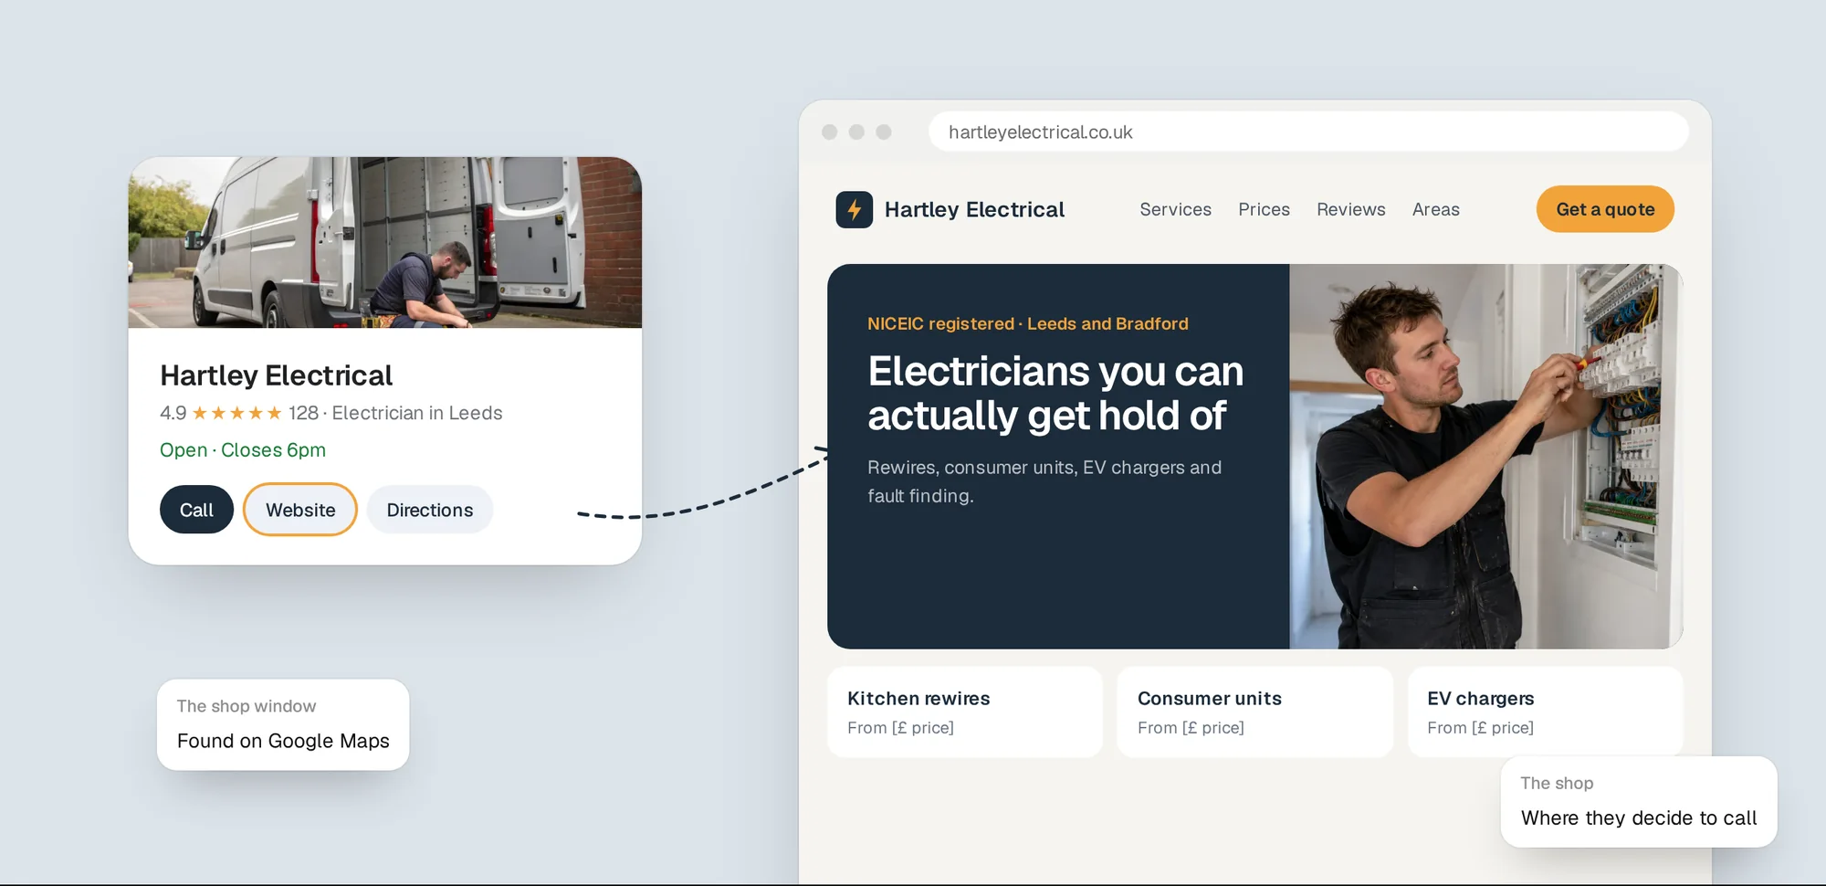Click the van photo on the Maps card
The height and width of the screenshot is (886, 1826).
(384, 242)
